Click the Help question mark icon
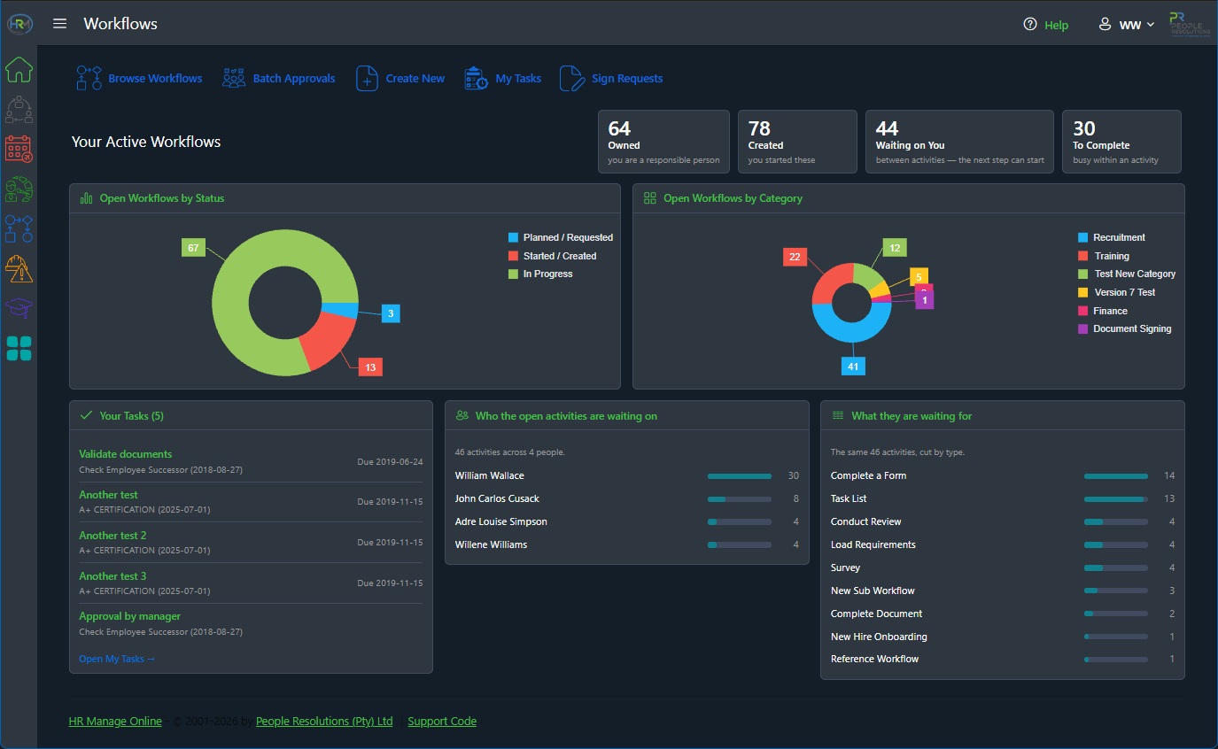 tap(1030, 25)
